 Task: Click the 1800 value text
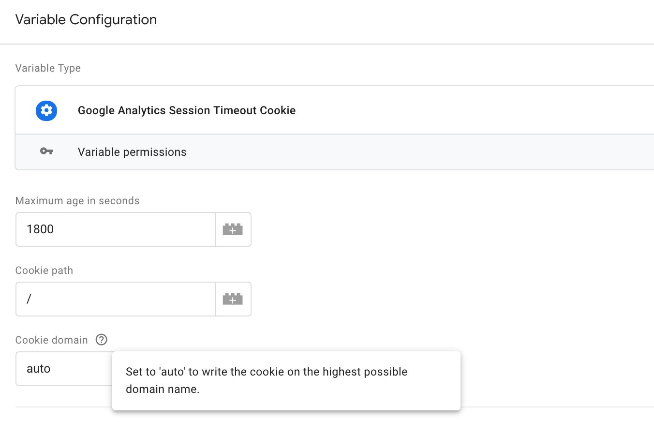pyautogui.click(x=40, y=229)
